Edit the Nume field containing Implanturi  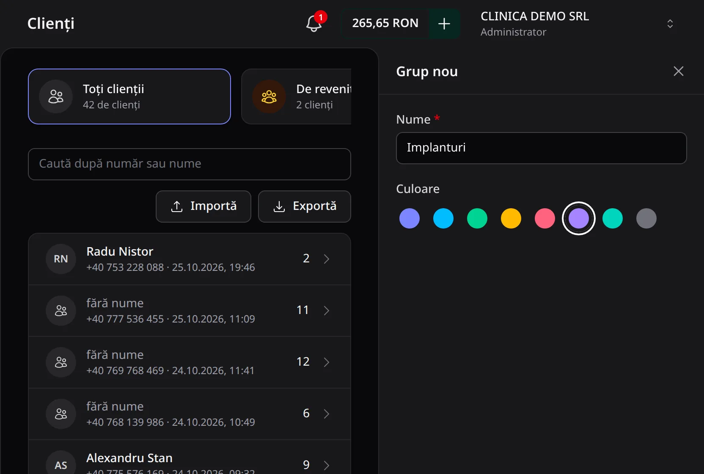542,148
